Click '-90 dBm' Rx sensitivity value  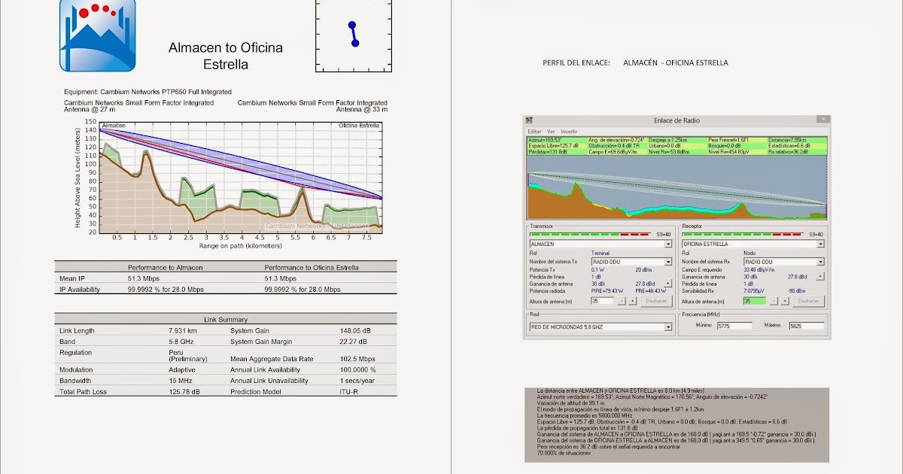(796, 290)
